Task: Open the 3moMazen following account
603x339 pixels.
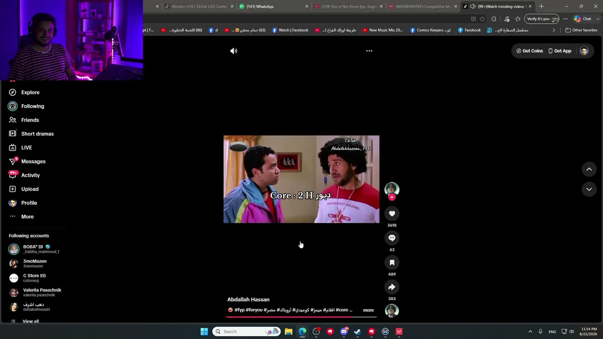Action: [35, 264]
